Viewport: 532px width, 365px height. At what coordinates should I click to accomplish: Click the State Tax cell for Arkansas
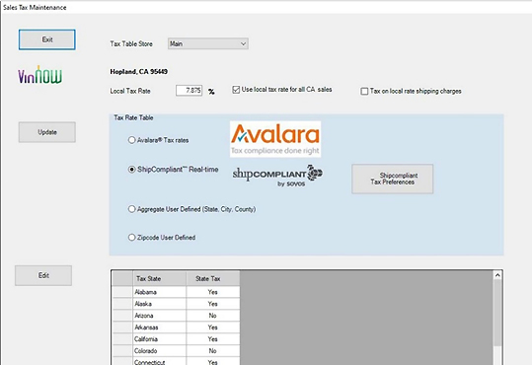[213, 328]
